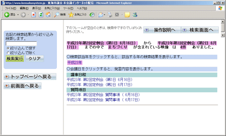Click highlighted result count 4件
The width and height of the screenshot is (226, 136).
[x=183, y=47]
